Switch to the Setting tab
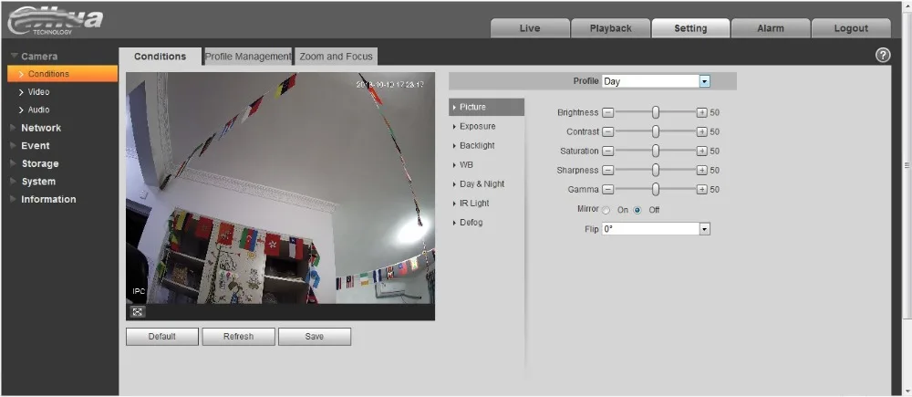 coord(690,28)
